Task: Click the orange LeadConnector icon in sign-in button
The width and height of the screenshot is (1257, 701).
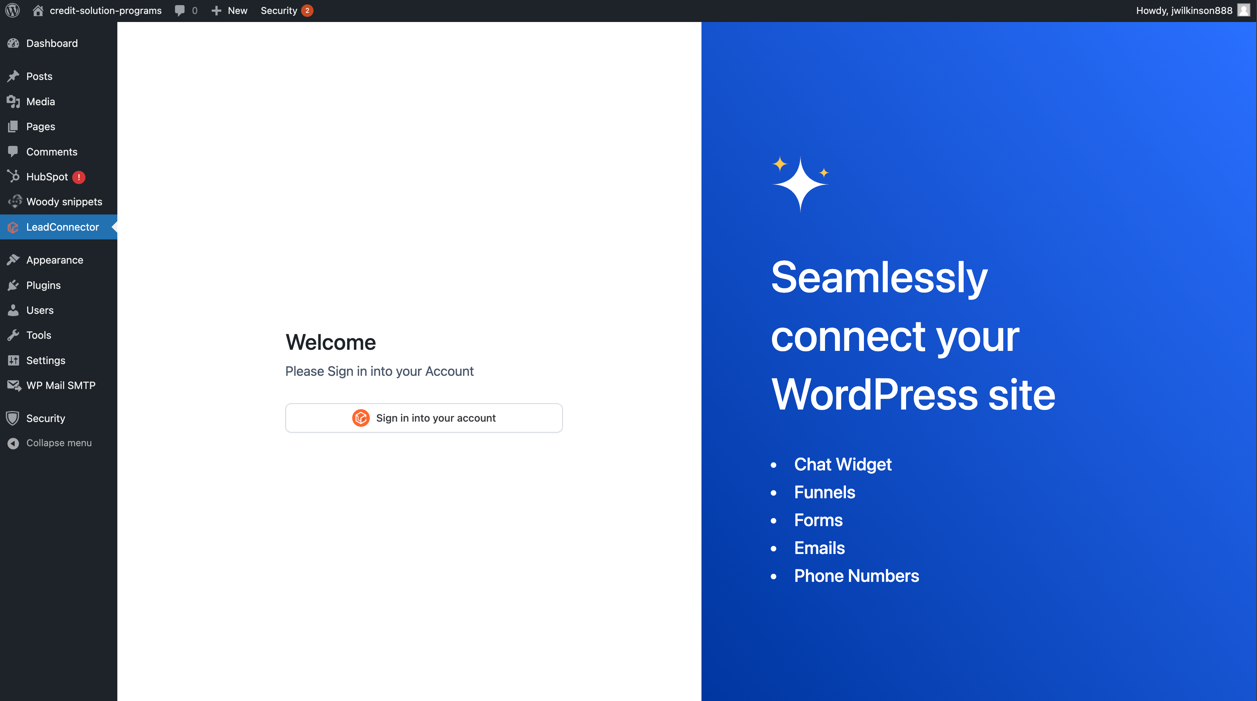Action: click(x=360, y=418)
